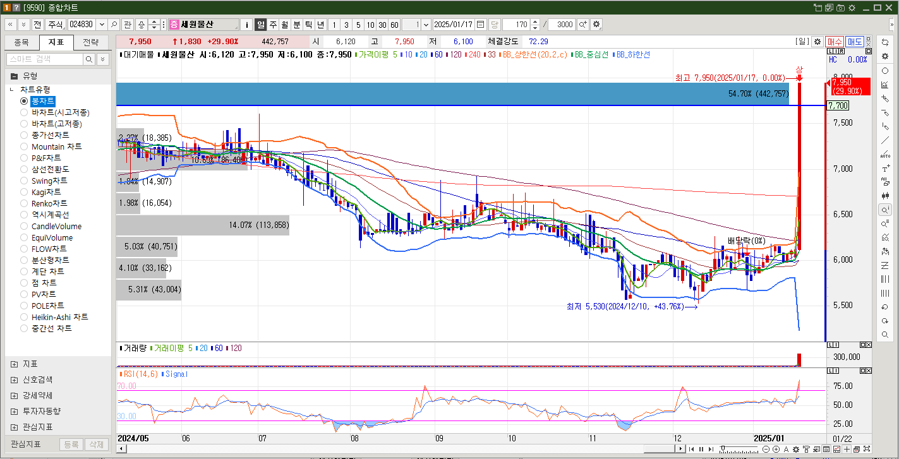Select 바차트(시고저종) radio option
The height and width of the screenshot is (459, 899).
point(55,112)
